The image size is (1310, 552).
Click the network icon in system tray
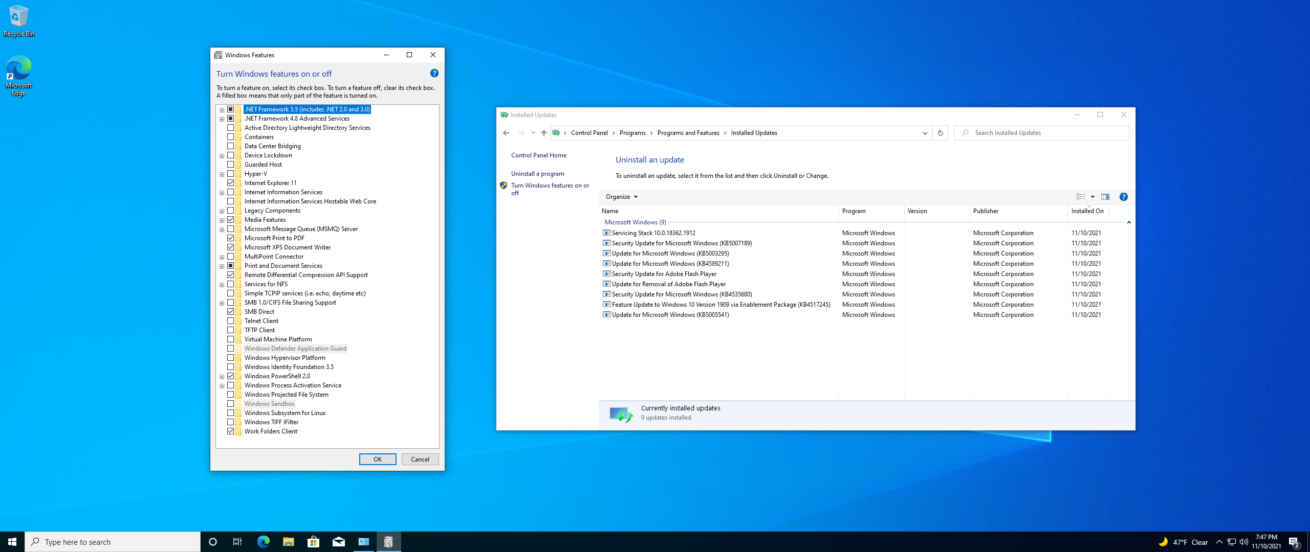(1231, 542)
